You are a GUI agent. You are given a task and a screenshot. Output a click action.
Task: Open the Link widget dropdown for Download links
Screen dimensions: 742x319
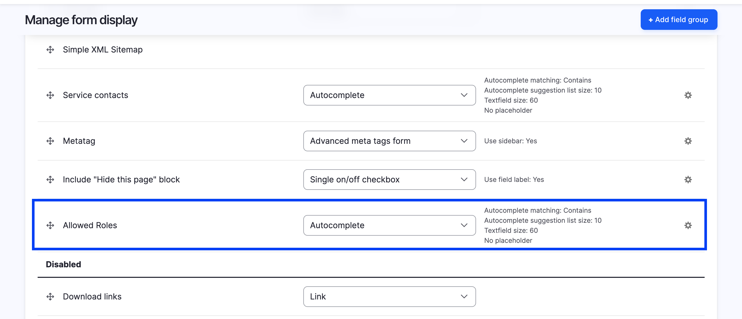pyautogui.click(x=389, y=297)
